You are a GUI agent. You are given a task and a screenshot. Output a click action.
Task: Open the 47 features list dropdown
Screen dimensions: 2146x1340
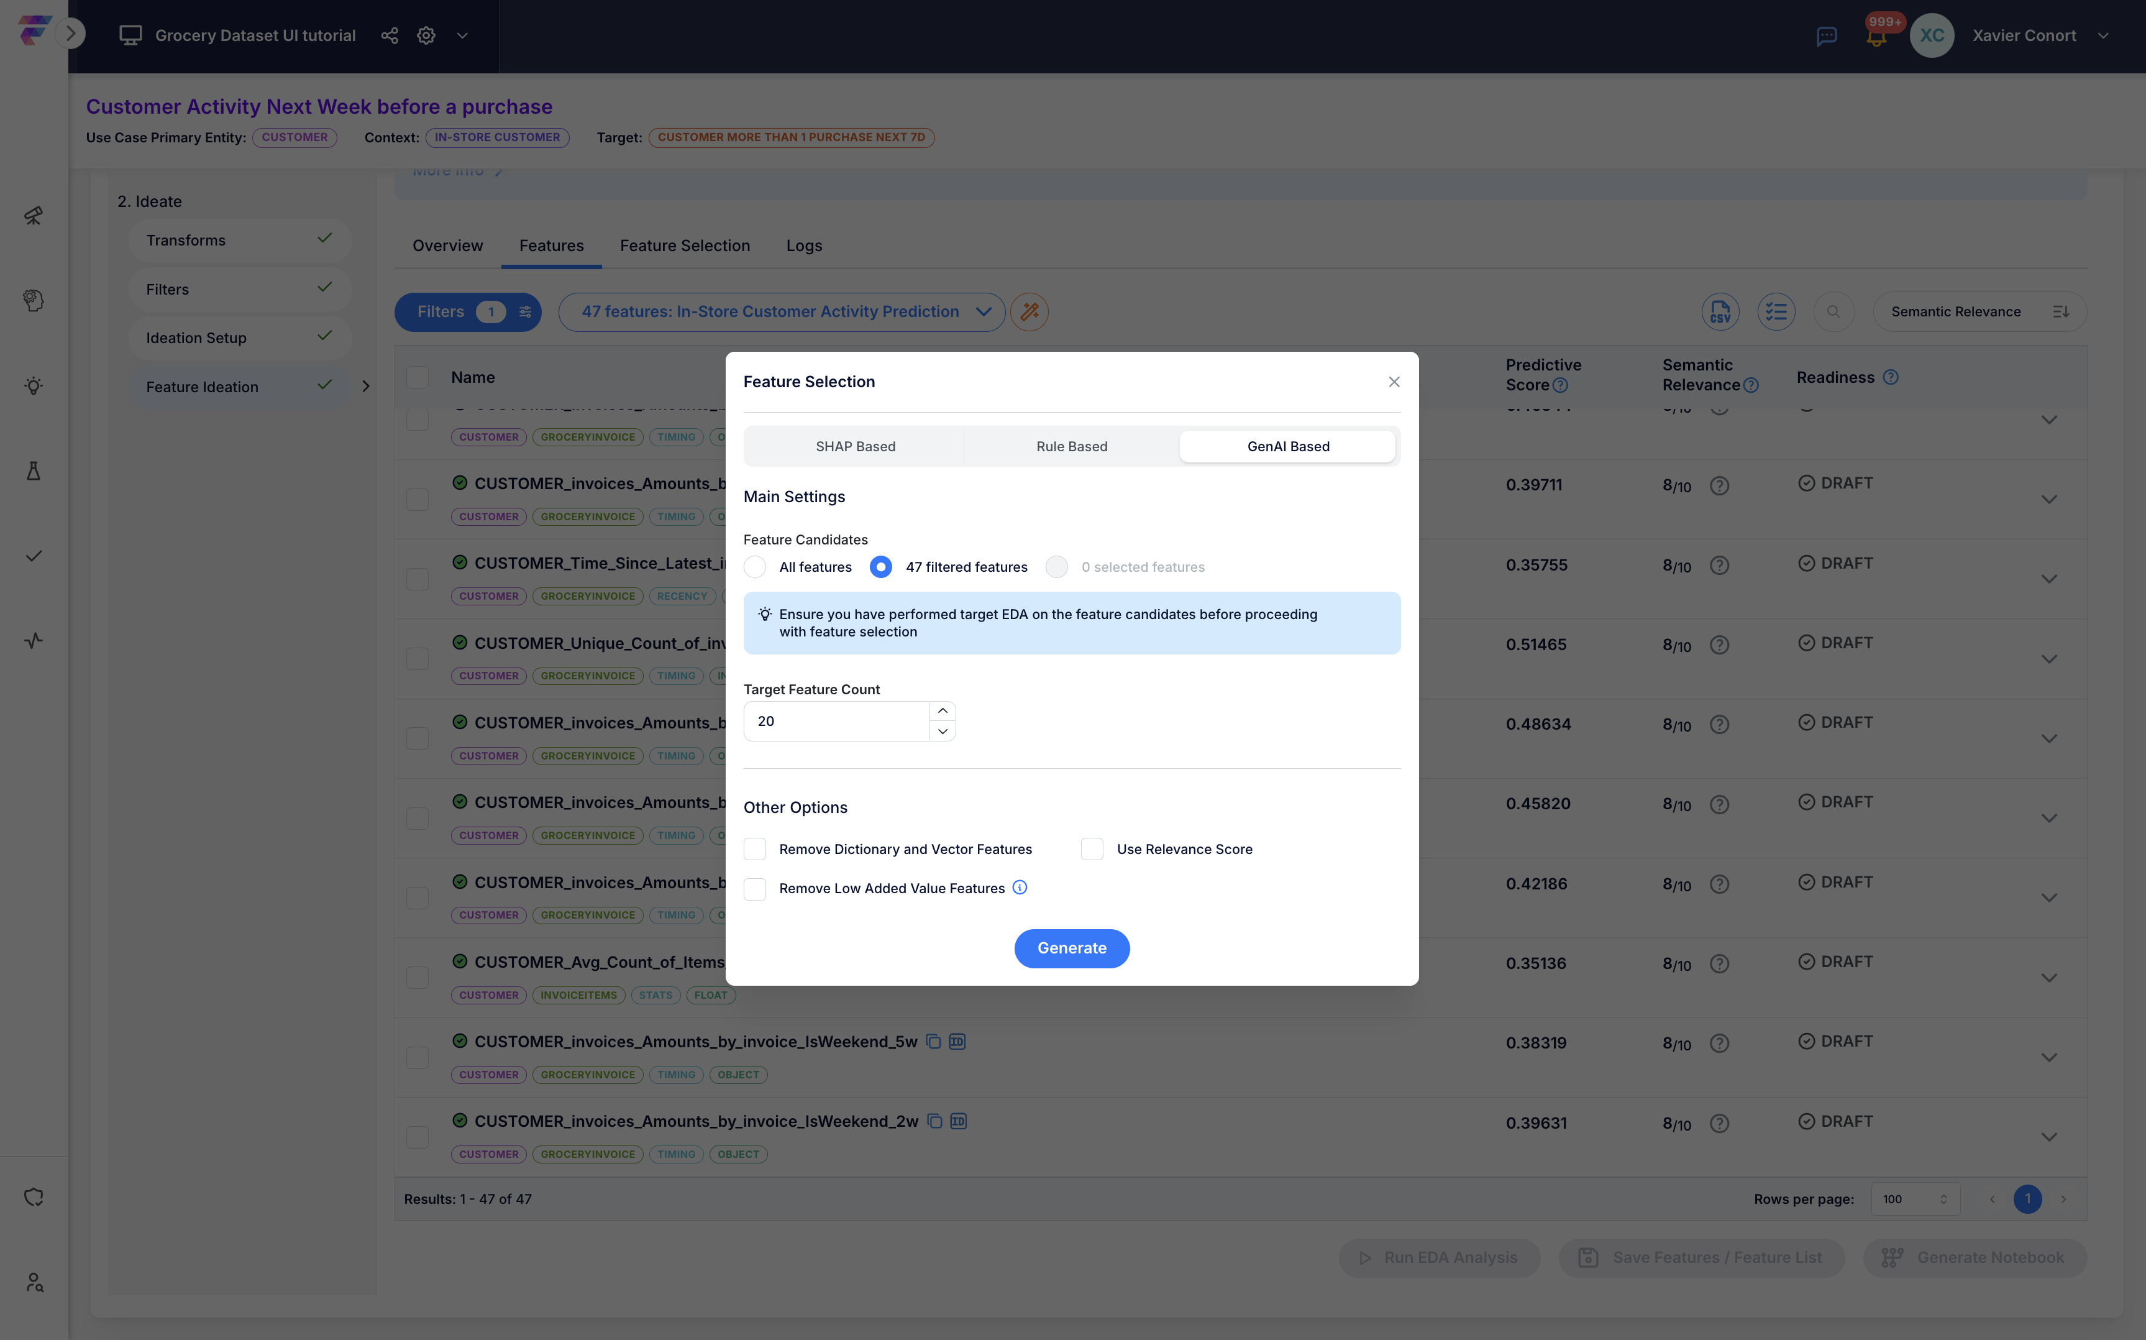pyautogui.click(x=781, y=312)
